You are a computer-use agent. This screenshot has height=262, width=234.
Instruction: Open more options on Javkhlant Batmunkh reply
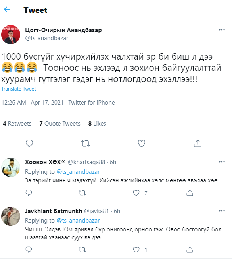[x=222, y=211]
